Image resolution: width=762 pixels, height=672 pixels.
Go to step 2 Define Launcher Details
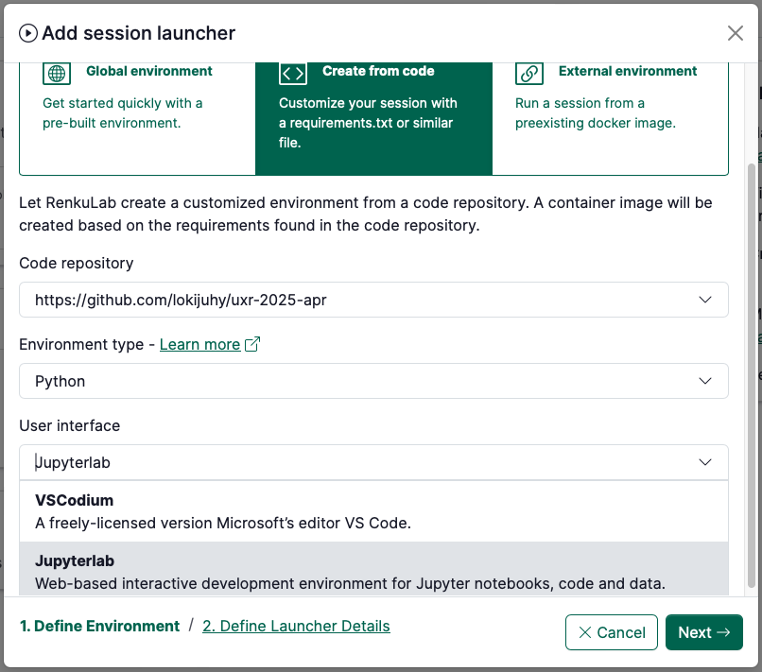296,626
